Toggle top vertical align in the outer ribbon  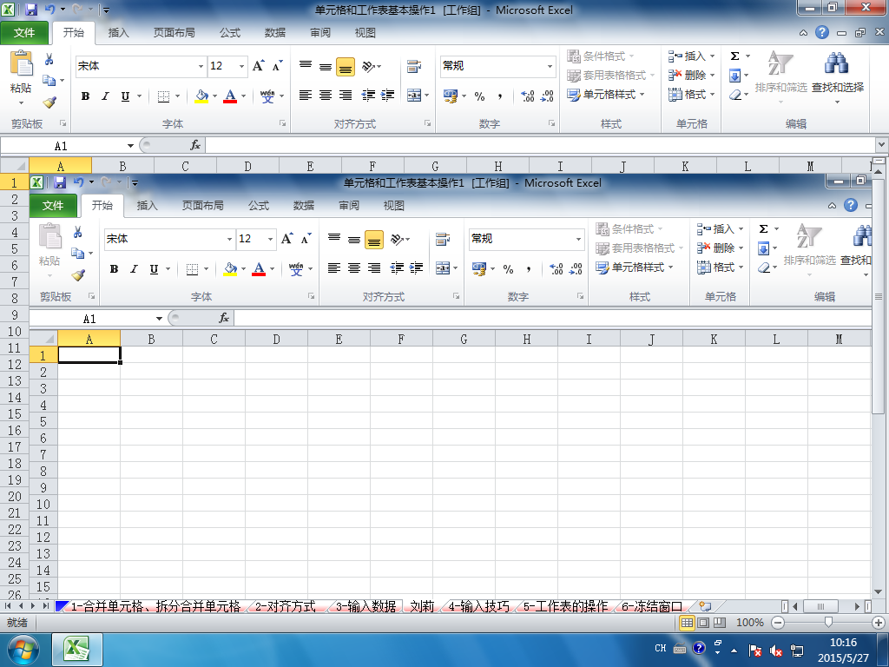tap(306, 66)
